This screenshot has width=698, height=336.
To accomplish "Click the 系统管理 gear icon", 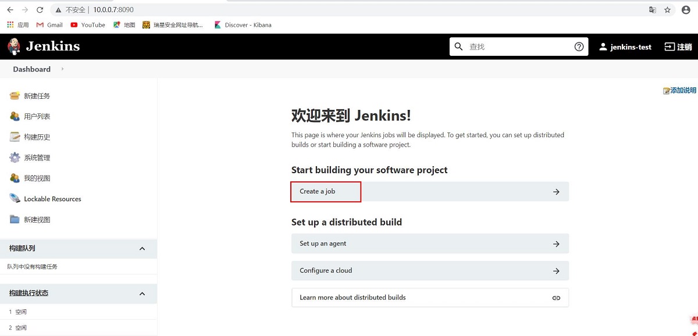I will pos(15,158).
